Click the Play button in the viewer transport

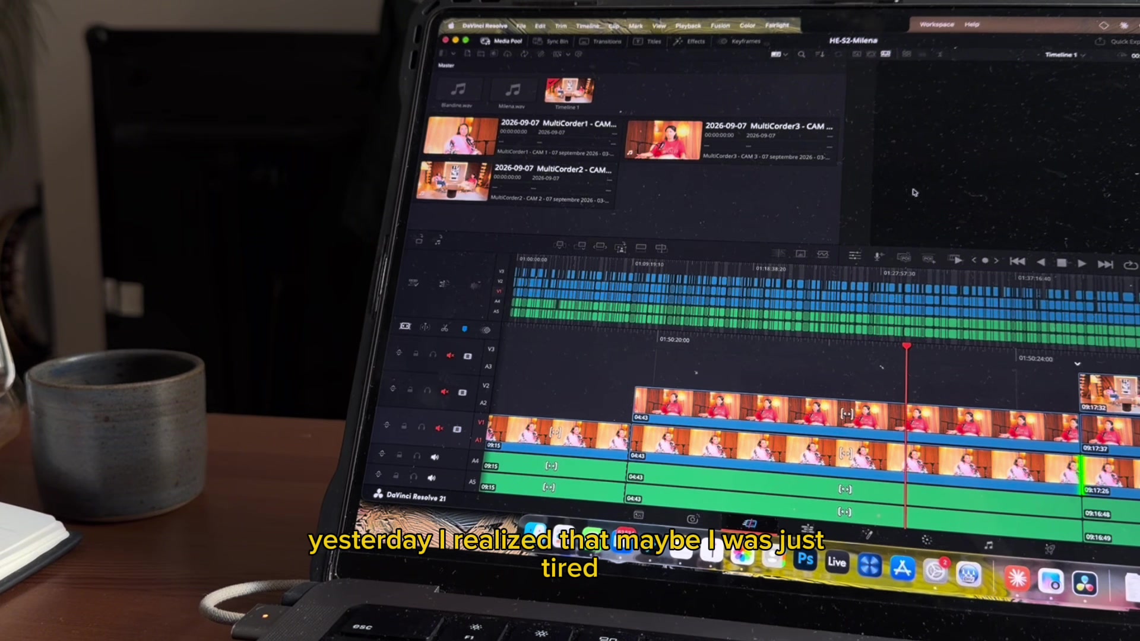tap(1082, 264)
